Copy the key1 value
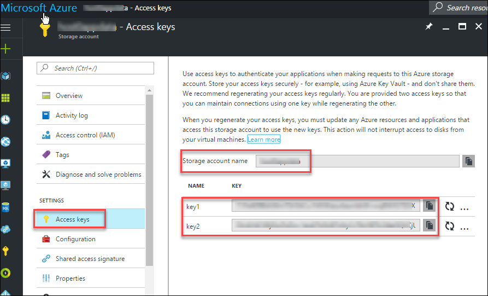 pos(429,206)
